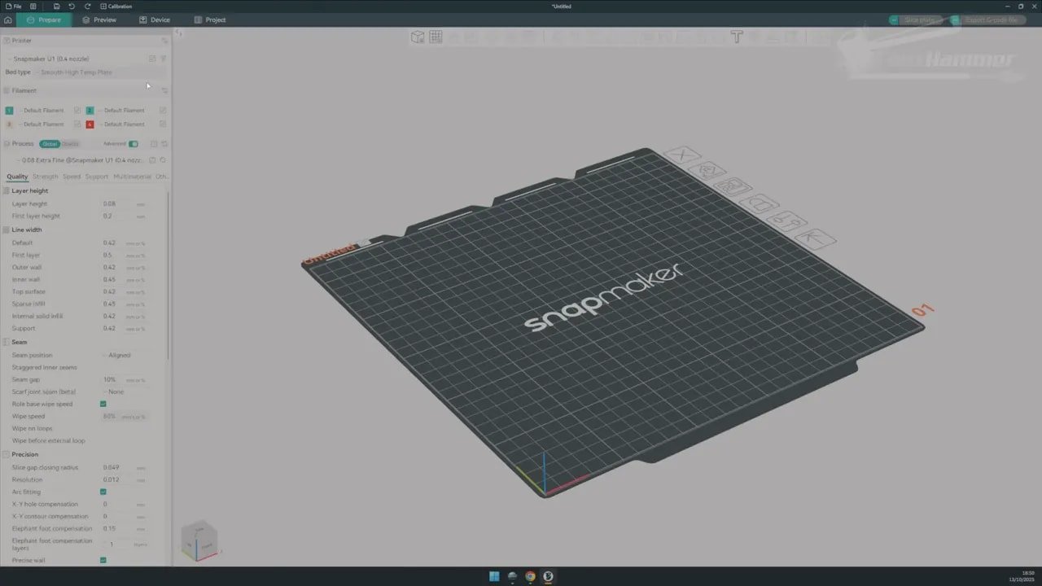This screenshot has height=586, width=1042.
Task: Switch to the Device tab
Action: 155,20
